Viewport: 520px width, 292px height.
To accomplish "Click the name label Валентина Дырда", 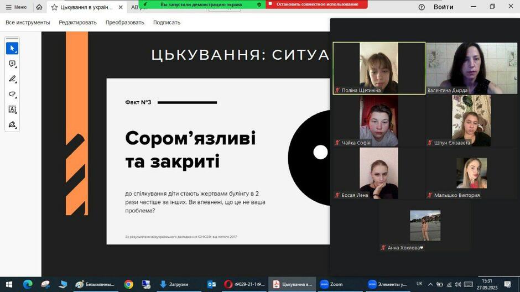I will click(x=448, y=90).
